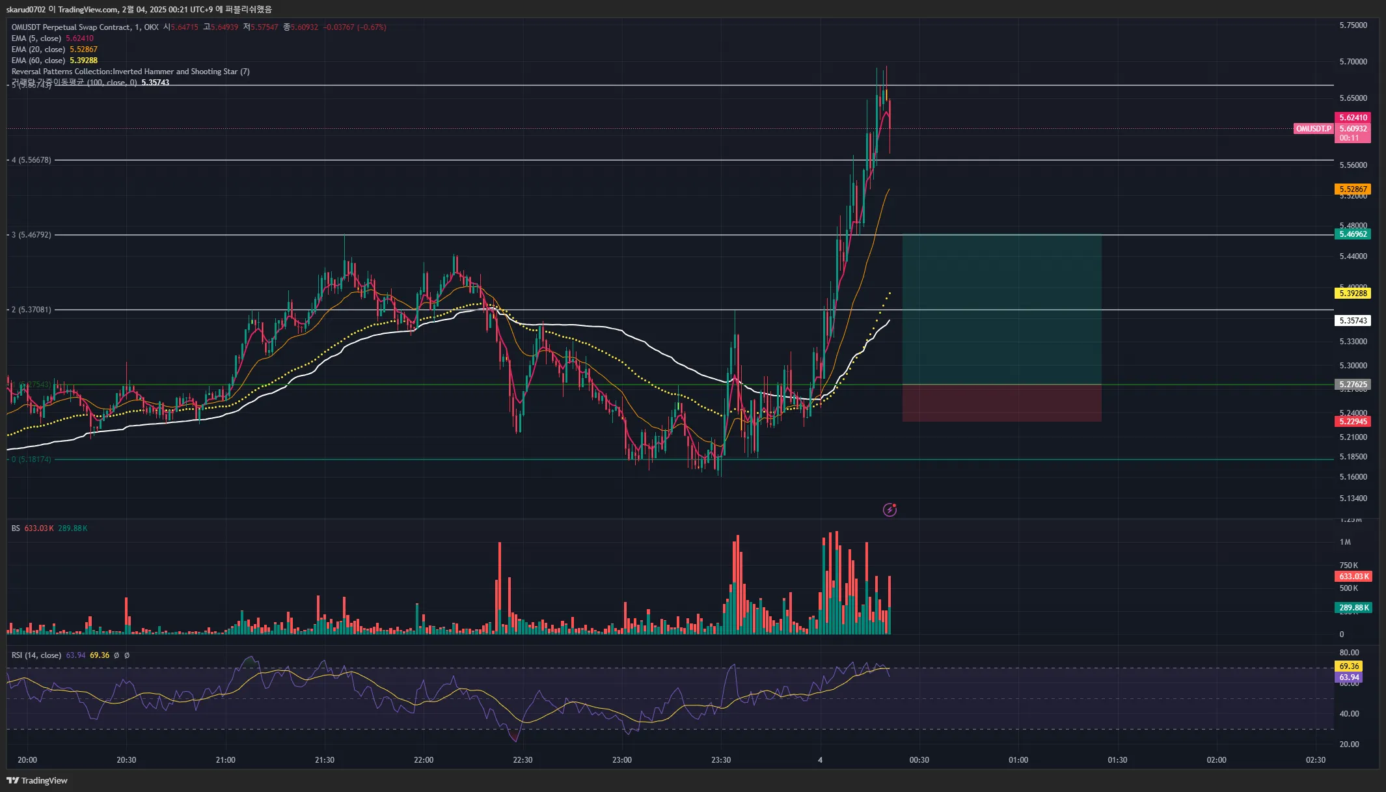
Task: Click the 20:00 time axis label
Action: click(x=27, y=760)
